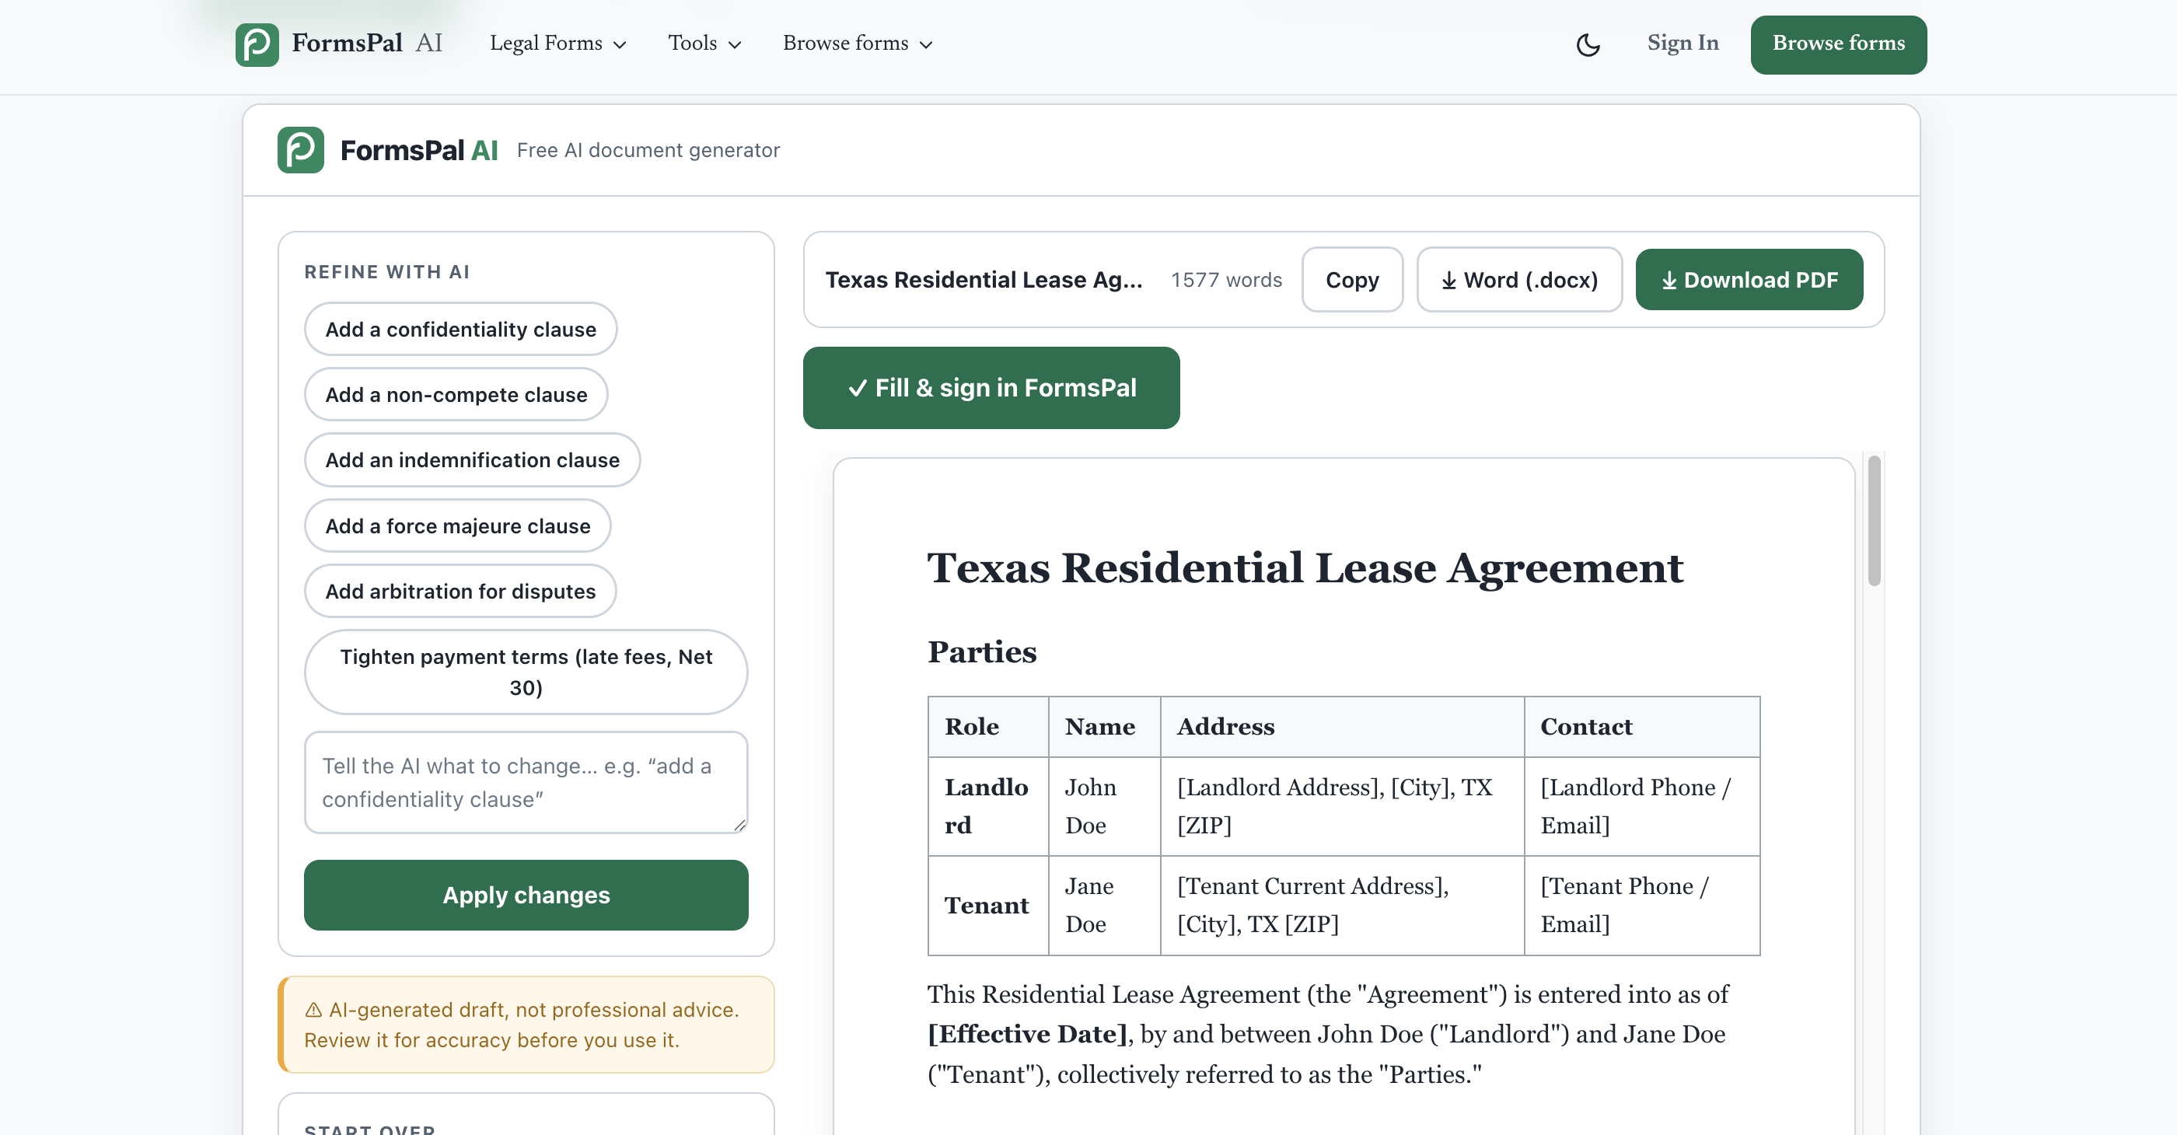The image size is (2177, 1135).
Task: Click the Contact column header
Action: click(x=1641, y=727)
